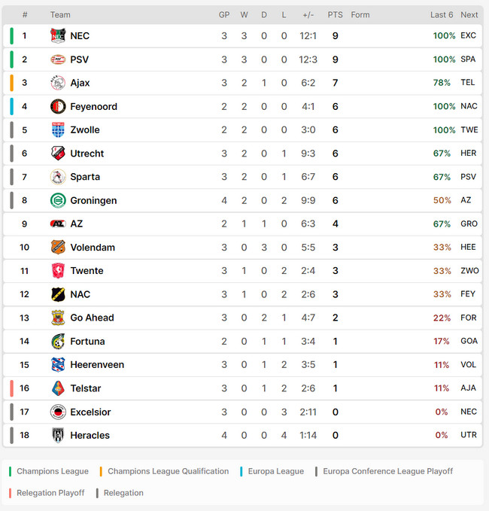Screen dimensions: 489x511
Task: Click the Ajax club crest
Action: 58,83
